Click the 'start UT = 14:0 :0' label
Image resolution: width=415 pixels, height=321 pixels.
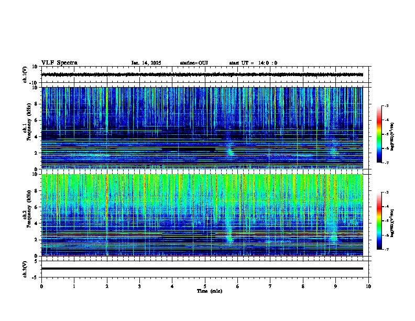click(x=253, y=63)
